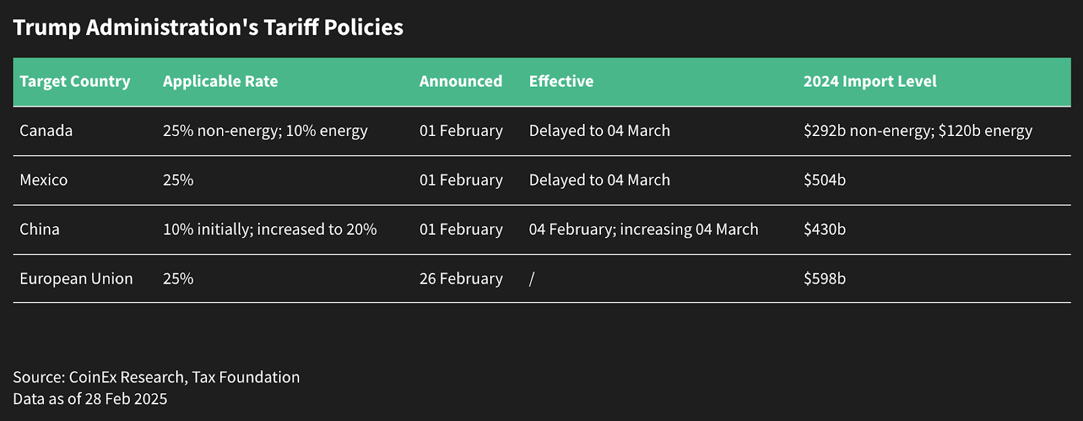Click the Trump Administration's Tariff Policies title
1083x421 pixels.
click(208, 27)
